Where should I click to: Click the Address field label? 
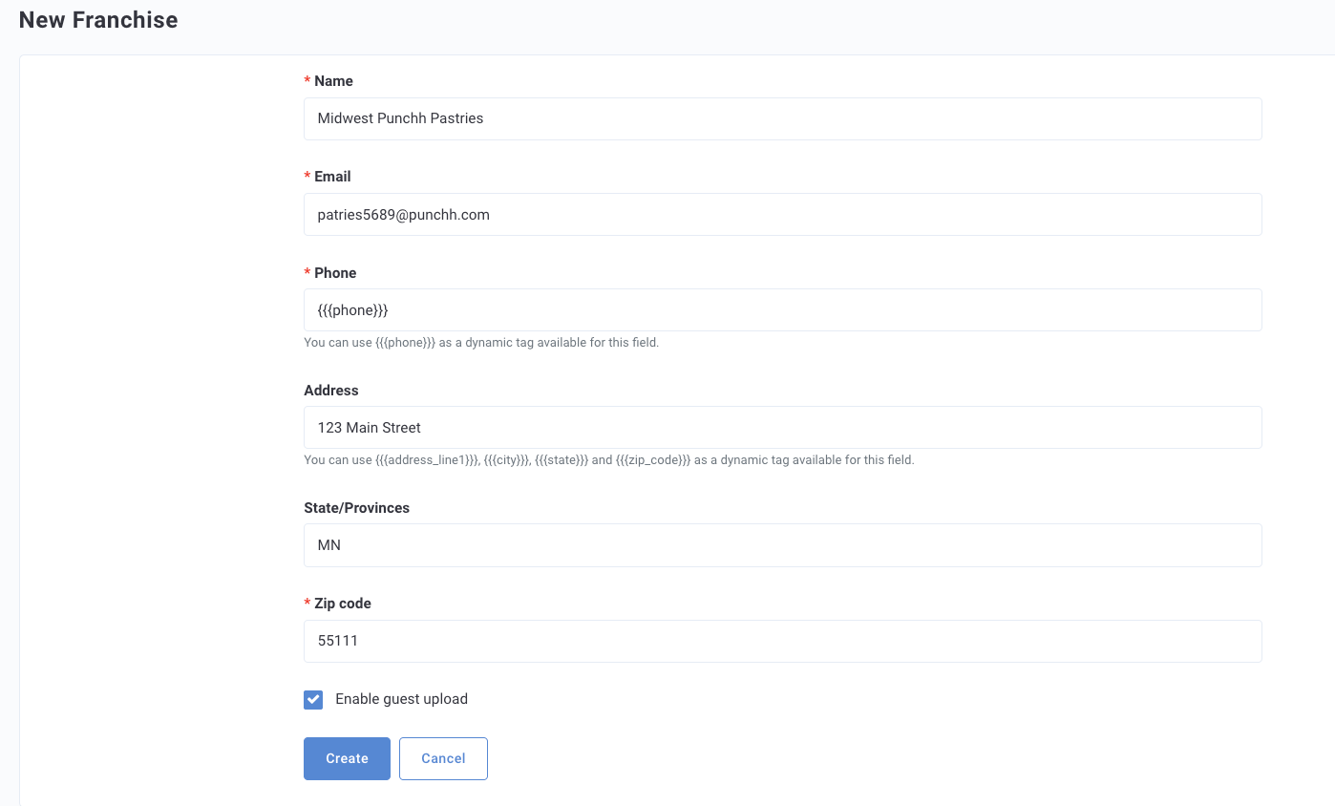[331, 391]
